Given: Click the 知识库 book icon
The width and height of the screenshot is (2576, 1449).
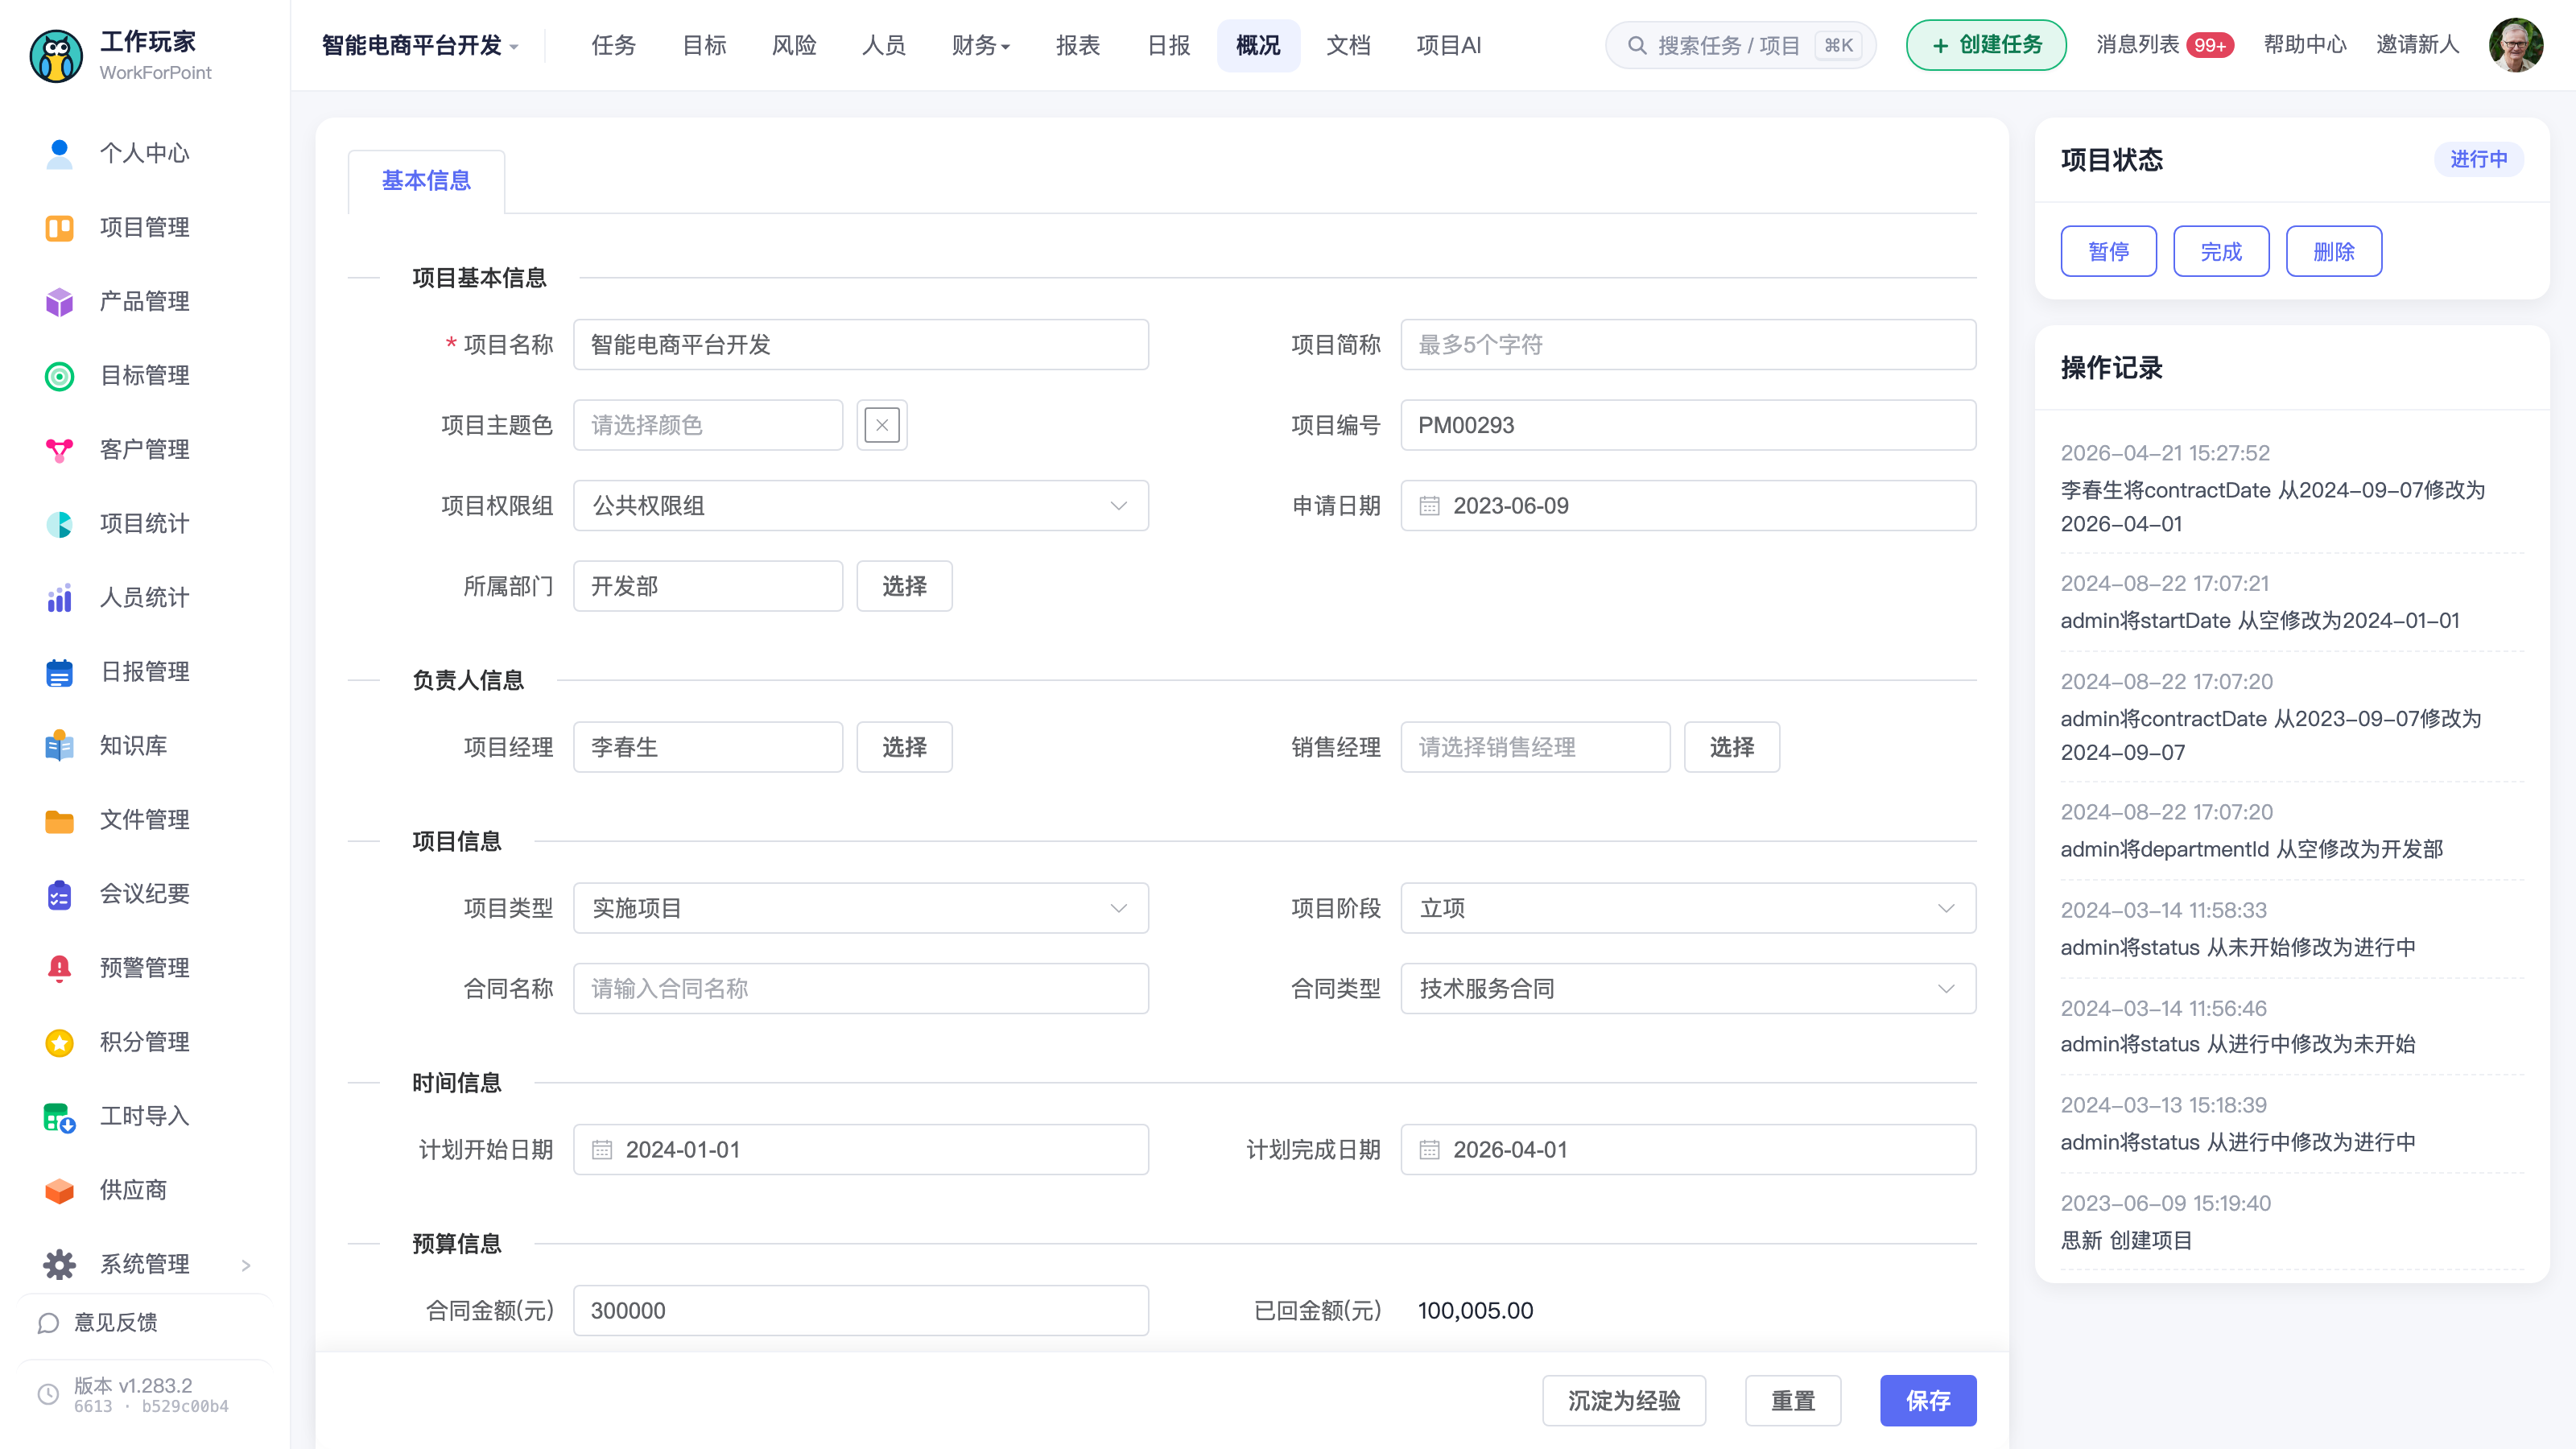Looking at the screenshot, I should click(x=59, y=746).
